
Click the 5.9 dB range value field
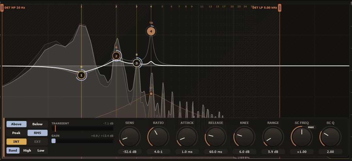(273, 152)
